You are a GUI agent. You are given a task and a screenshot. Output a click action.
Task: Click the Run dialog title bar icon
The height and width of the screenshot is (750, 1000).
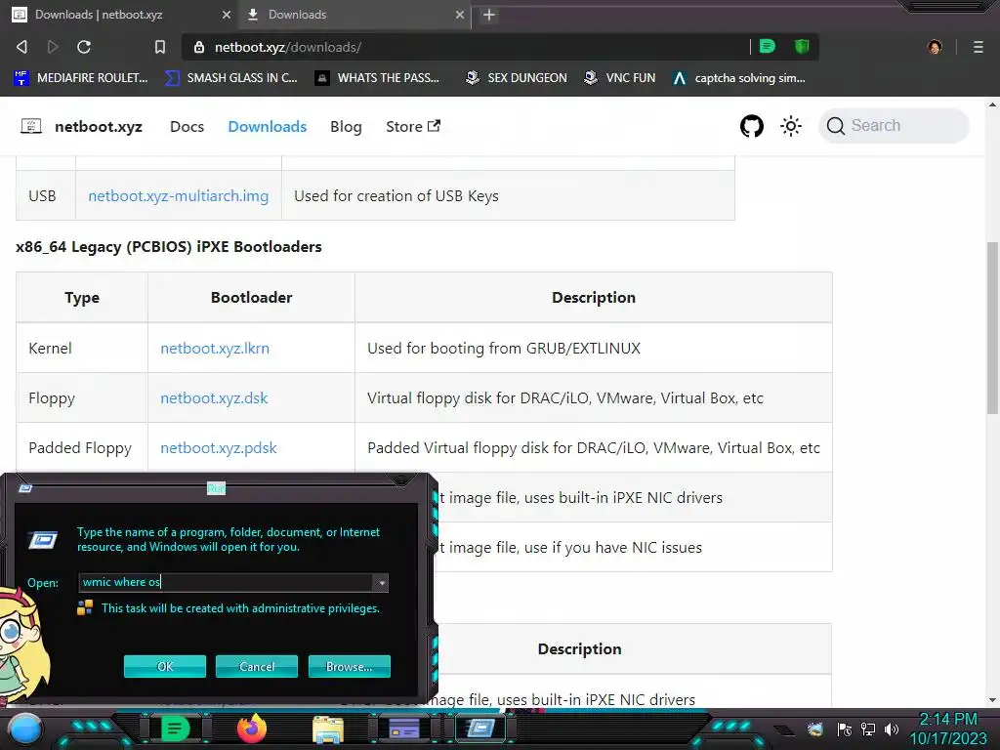pyautogui.click(x=25, y=488)
